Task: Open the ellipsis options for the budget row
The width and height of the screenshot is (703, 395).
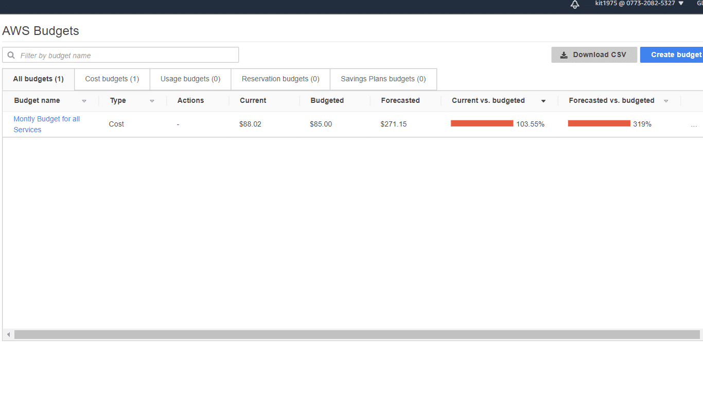Action: [x=694, y=124]
